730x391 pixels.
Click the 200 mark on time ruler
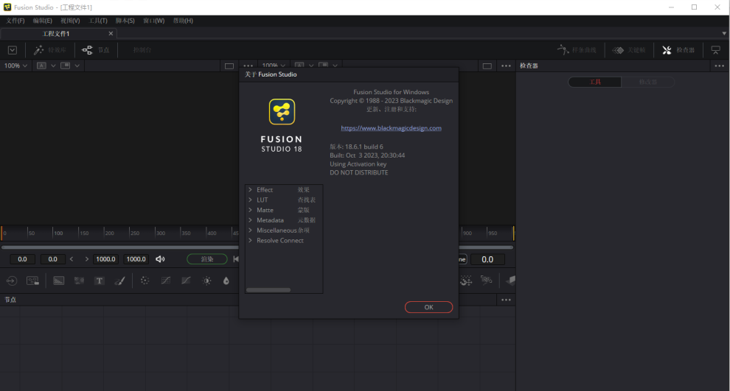pos(109,233)
